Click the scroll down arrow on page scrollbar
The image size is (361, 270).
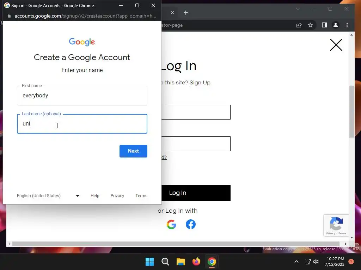[351, 238]
